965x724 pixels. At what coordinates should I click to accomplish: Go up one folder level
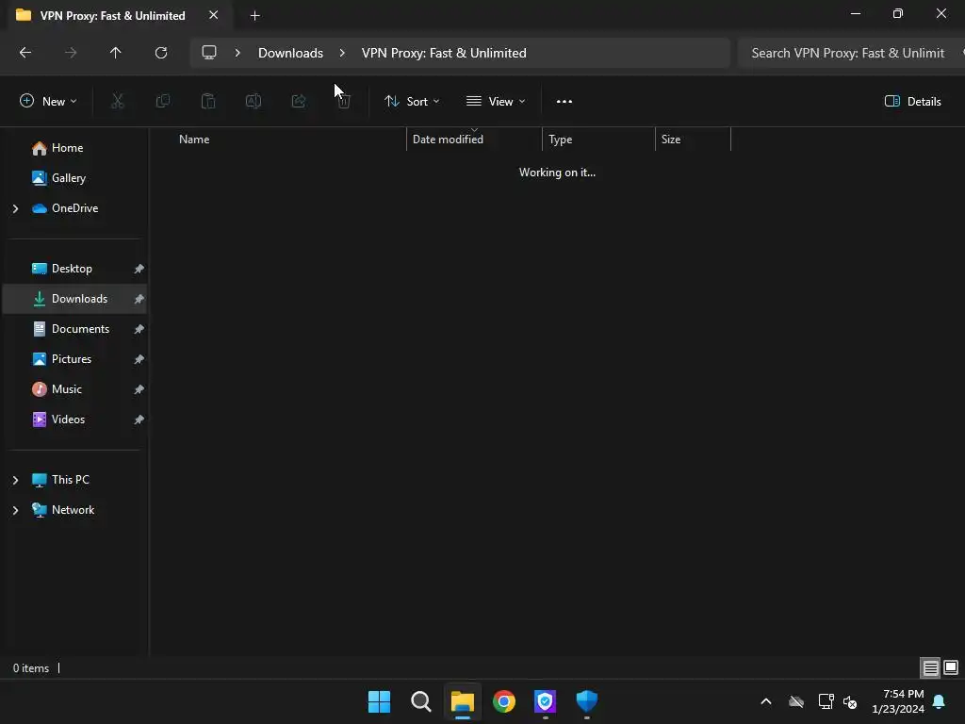pos(116,53)
